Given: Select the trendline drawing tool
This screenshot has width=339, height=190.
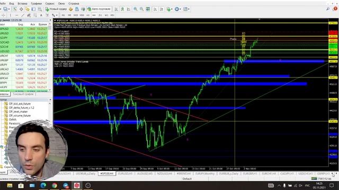Looking at the screenshot, I should [23, 15].
